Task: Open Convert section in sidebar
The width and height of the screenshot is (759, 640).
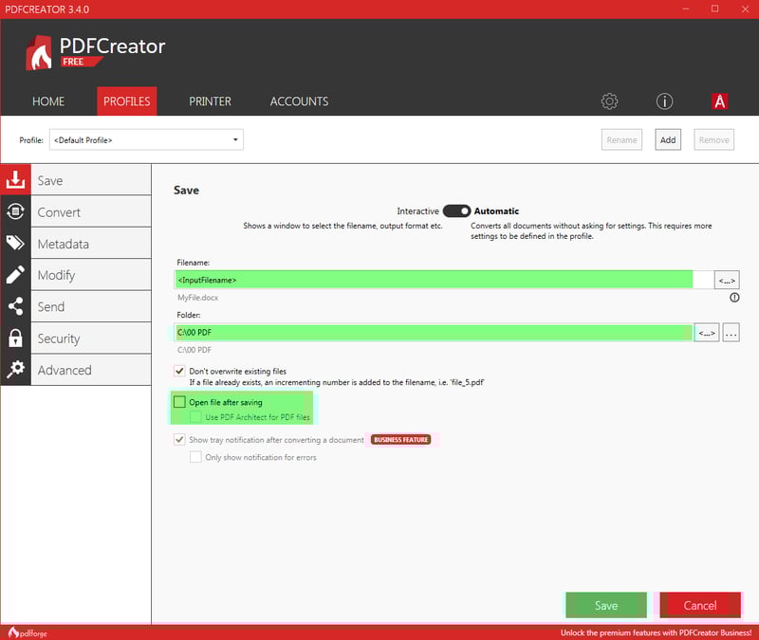Action: click(91, 211)
